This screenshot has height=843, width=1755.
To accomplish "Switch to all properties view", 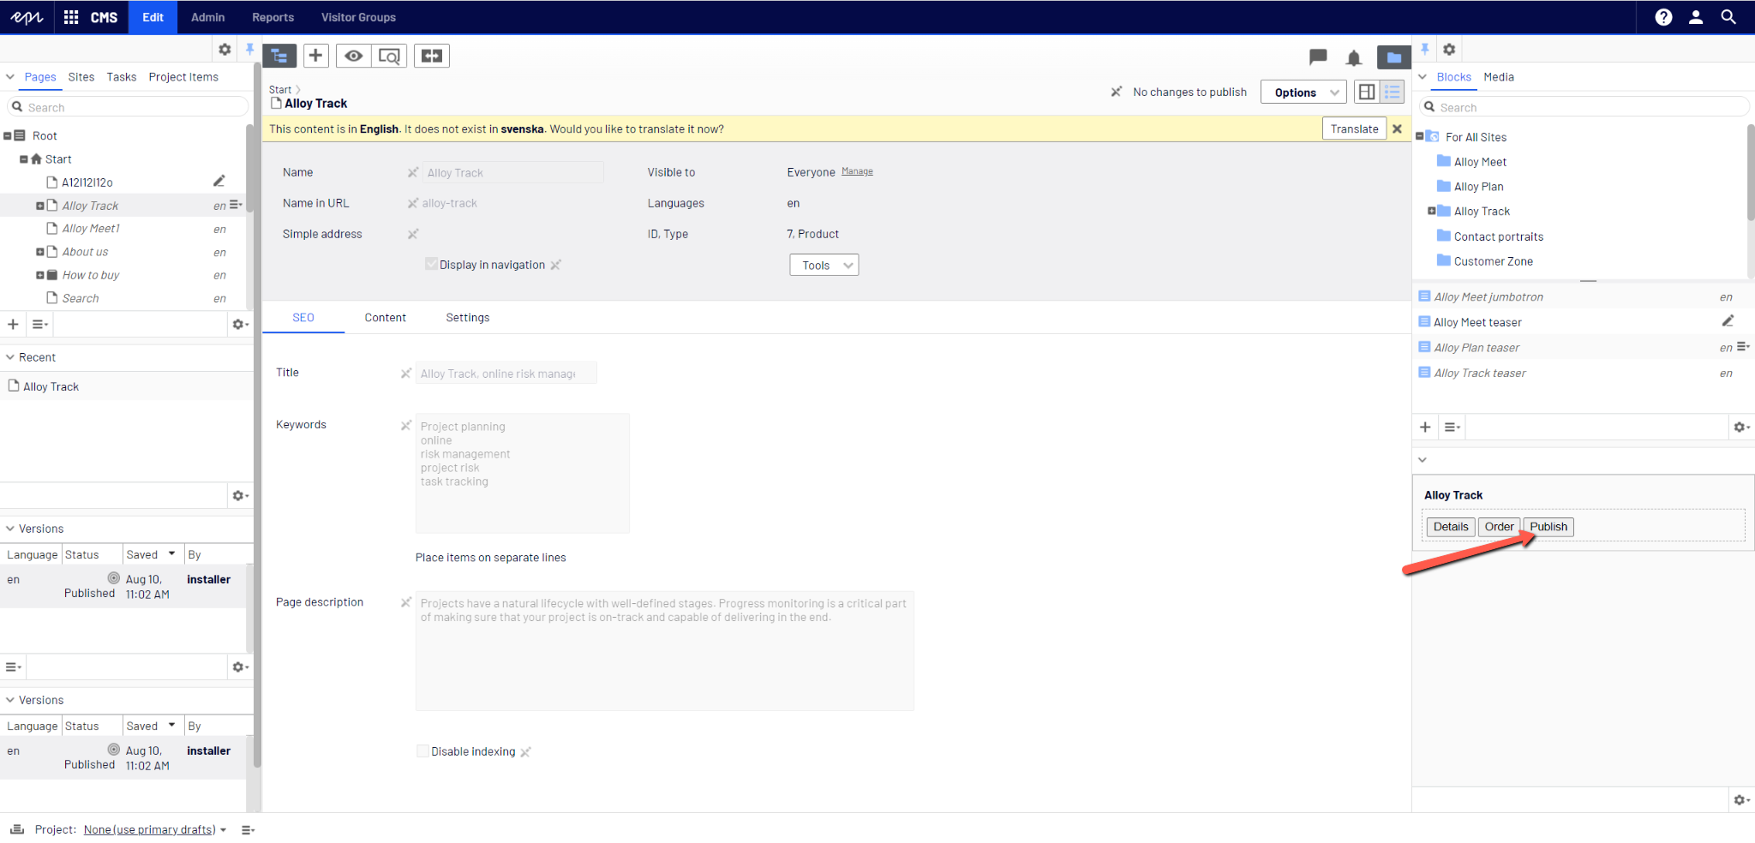I will (1393, 92).
